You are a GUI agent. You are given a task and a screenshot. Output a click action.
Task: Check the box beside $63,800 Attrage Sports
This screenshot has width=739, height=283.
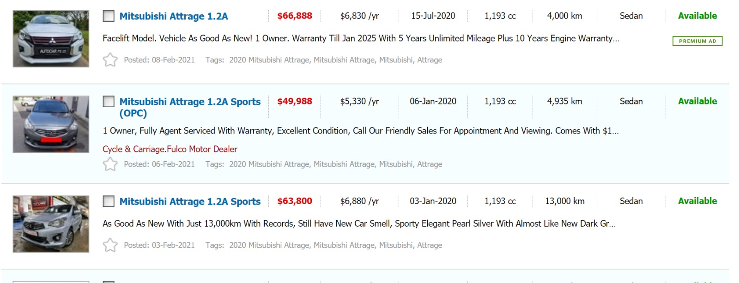click(x=109, y=201)
